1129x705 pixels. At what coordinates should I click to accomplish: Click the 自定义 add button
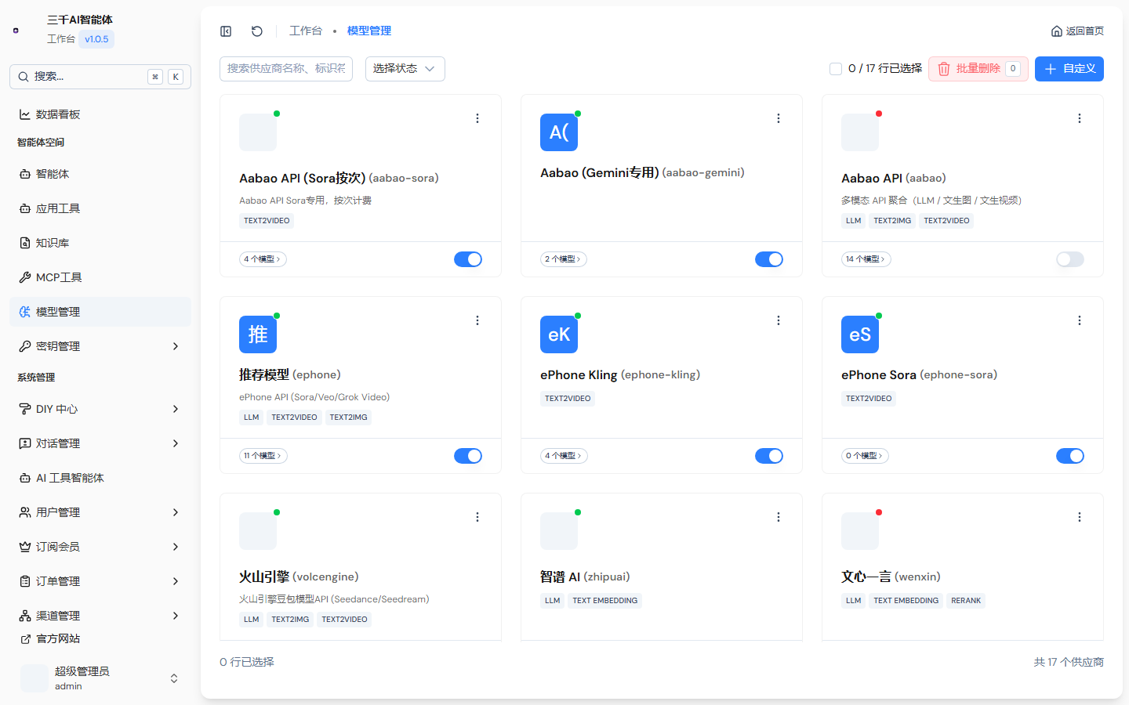pos(1069,69)
